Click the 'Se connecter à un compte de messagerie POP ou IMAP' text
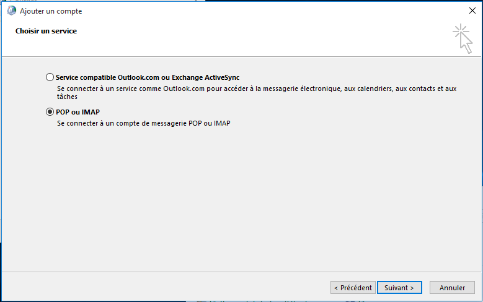 coord(143,123)
